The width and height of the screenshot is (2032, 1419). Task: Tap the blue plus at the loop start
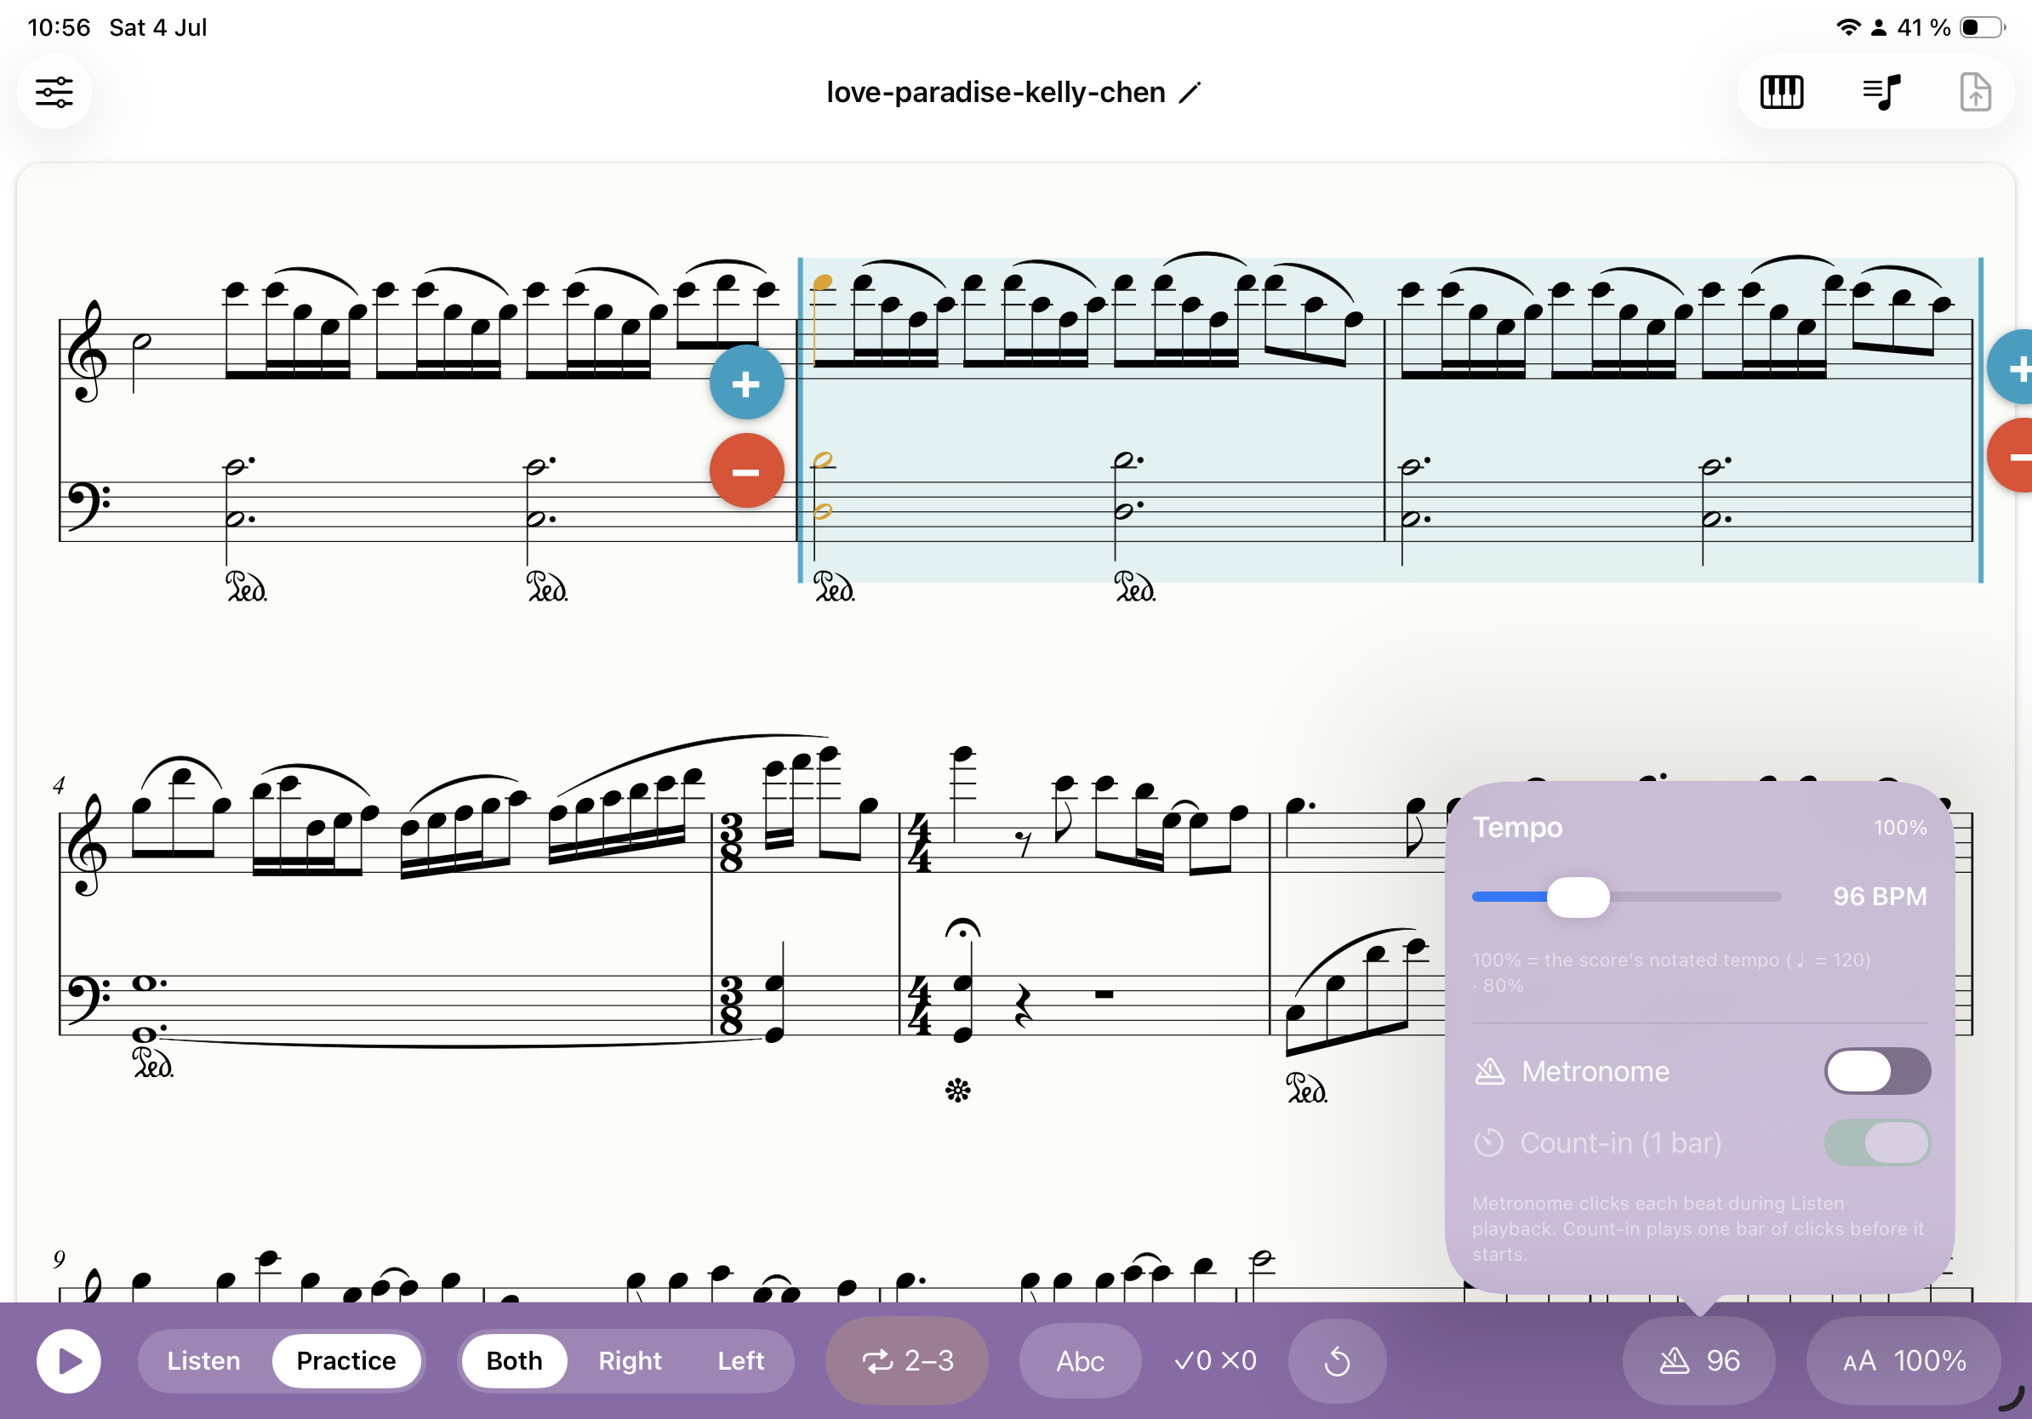(746, 383)
